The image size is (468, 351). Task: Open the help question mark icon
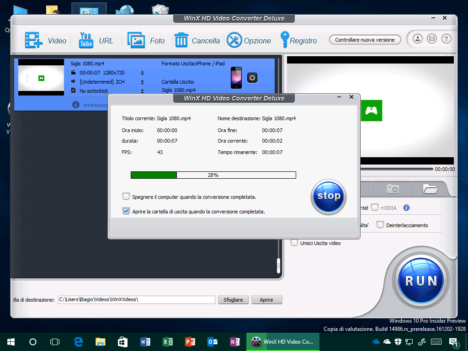point(446,39)
